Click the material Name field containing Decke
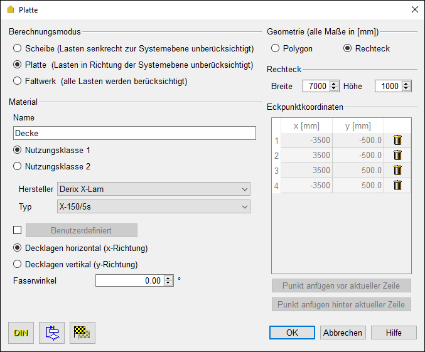 click(134, 133)
